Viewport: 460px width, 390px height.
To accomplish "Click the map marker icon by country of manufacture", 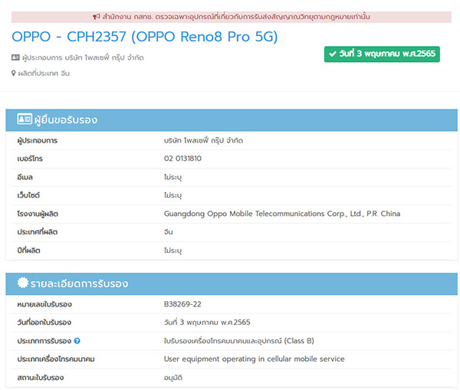I will (x=15, y=74).
